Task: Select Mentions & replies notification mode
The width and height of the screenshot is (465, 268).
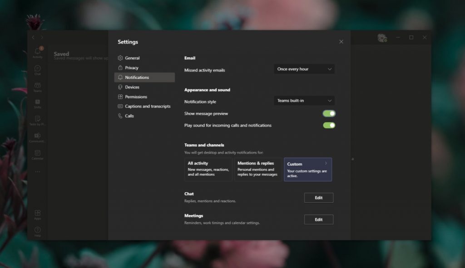Action: pyautogui.click(x=257, y=169)
